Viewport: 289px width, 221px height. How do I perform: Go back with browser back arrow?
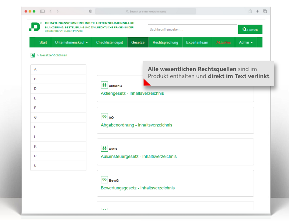(51, 11)
